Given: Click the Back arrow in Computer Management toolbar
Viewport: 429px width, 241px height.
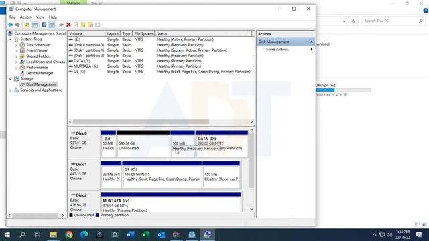Looking at the screenshot, I should pos(11,25).
